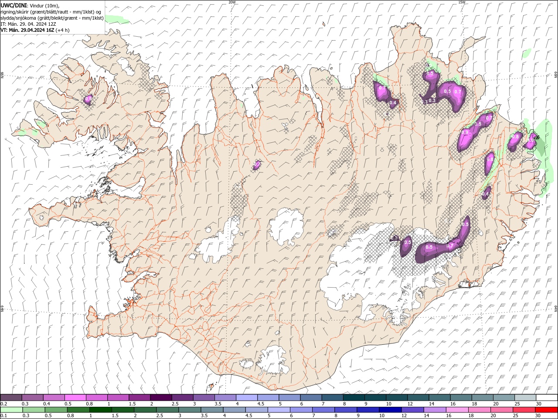Select upper legend swatch between 4 and 4.5
The height and width of the screenshot is (419, 558).
[x=247, y=398]
